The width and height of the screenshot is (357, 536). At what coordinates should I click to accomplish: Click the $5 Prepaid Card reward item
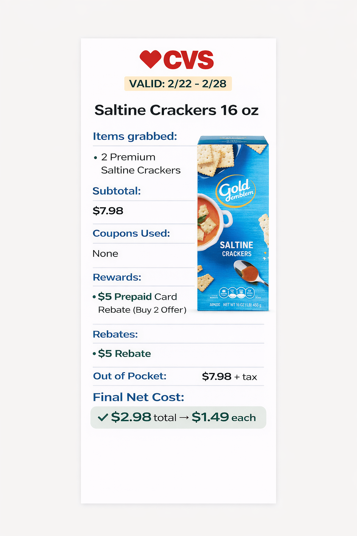point(138,297)
